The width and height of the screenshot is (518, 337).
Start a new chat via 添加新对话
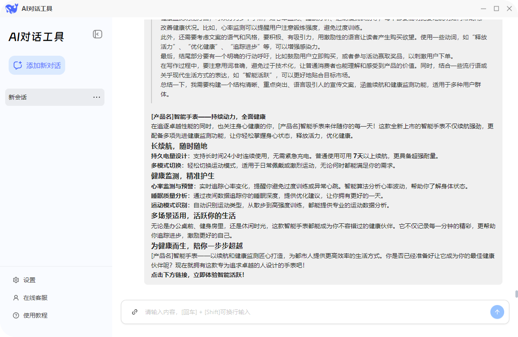point(37,65)
